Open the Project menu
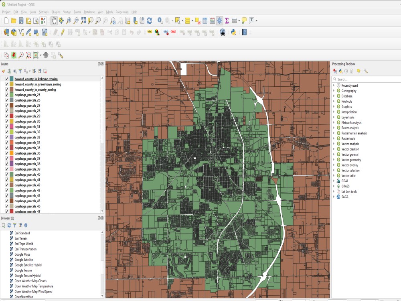Screen dimensions: 401x301 coord(6,12)
